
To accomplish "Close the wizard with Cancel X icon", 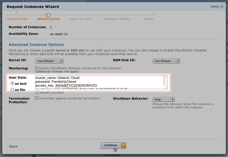I will coord(222,7).
